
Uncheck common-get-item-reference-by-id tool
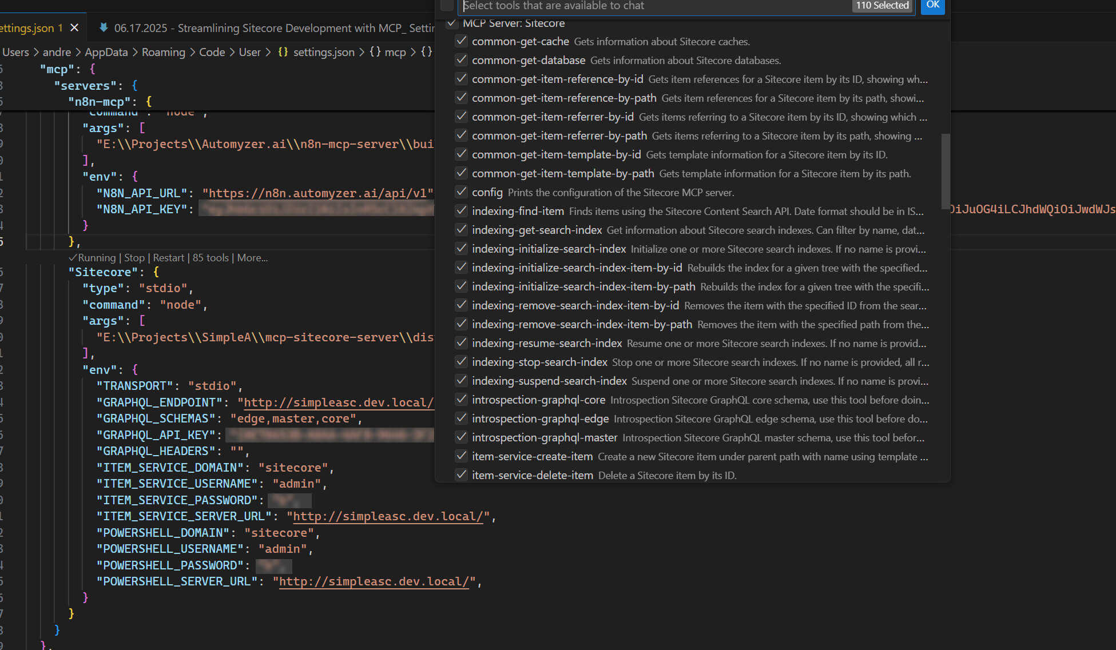coord(461,79)
